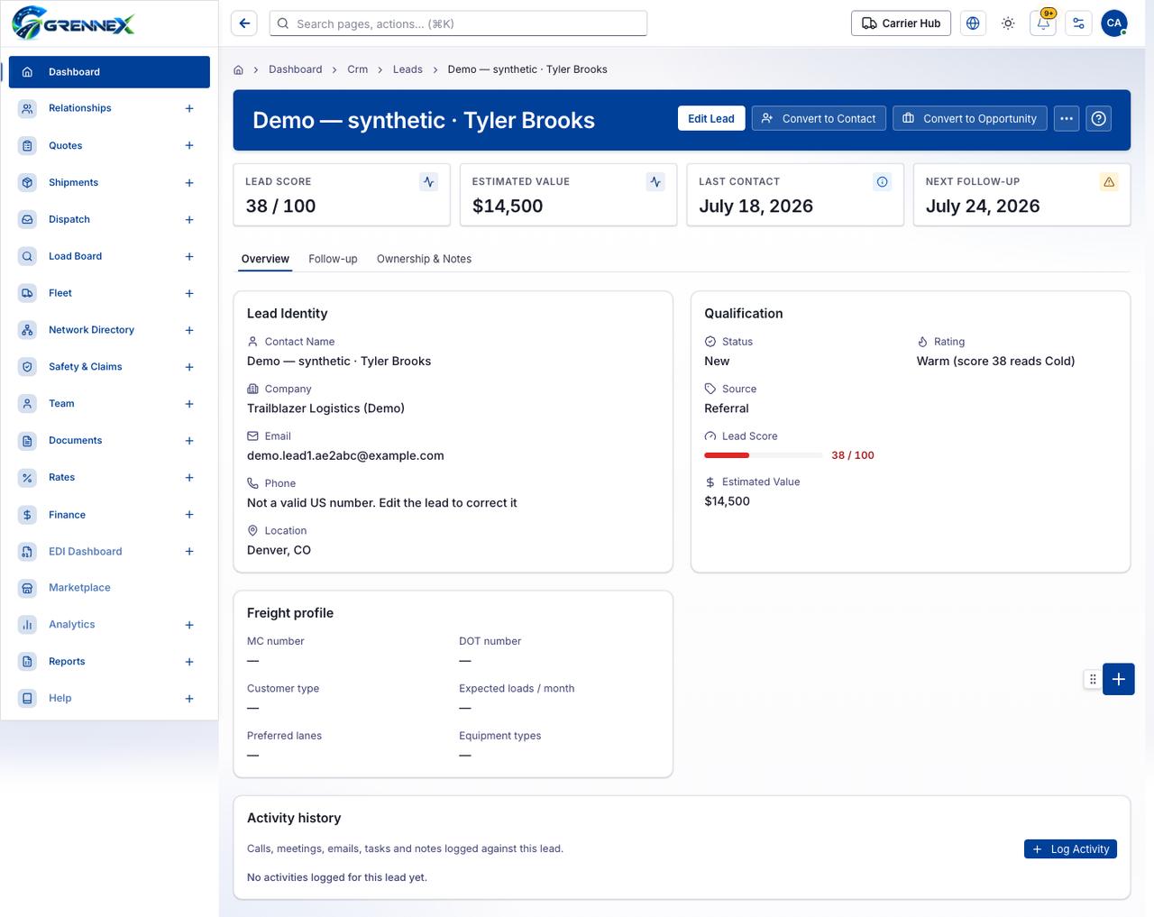
Task: Open the lead help question icon
Action: pos(1098,118)
